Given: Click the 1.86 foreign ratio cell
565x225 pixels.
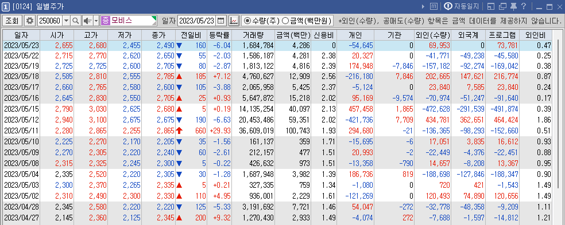Looking at the screenshot, I should pos(536,120).
